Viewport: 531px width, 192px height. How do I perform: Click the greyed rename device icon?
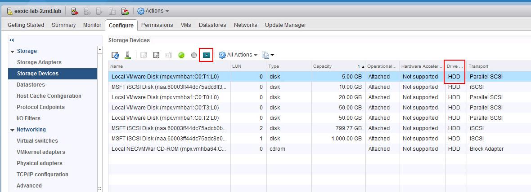coord(169,55)
